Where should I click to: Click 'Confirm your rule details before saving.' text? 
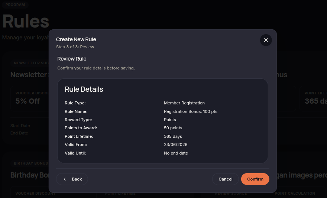click(96, 68)
